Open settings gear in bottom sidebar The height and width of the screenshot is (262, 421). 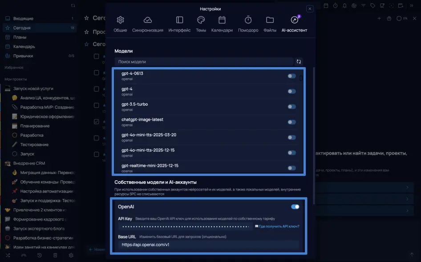point(71,255)
